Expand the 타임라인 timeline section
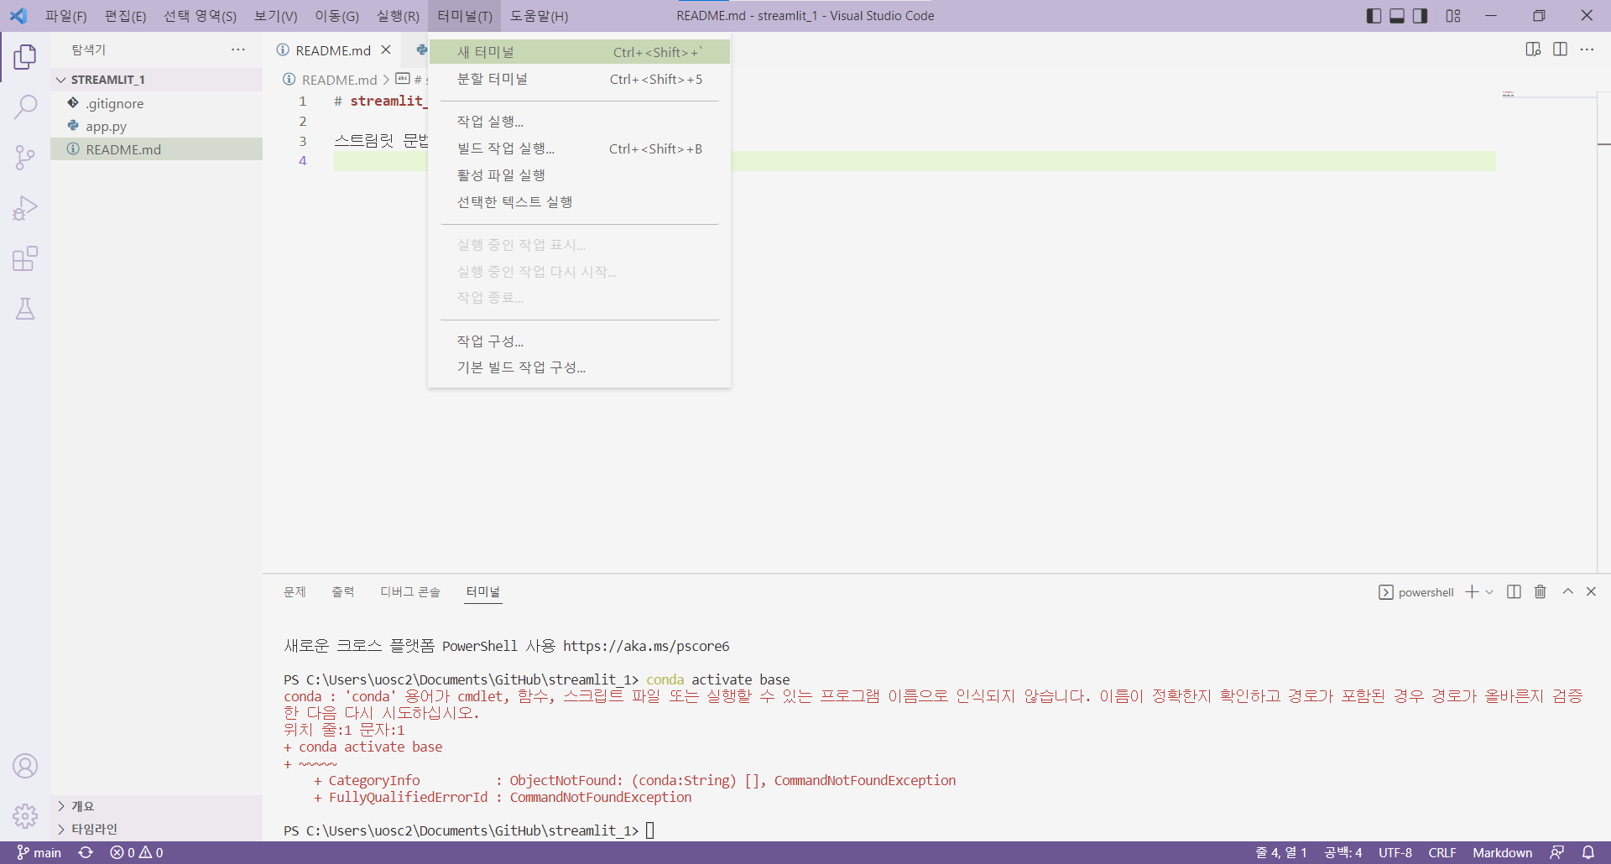Image resolution: width=1611 pixels, height=864 pixels. tap(157, 829)
